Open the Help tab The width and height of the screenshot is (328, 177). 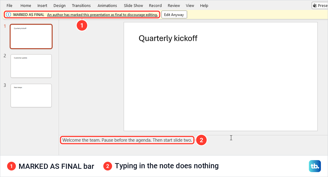click(x=204, y=5)
